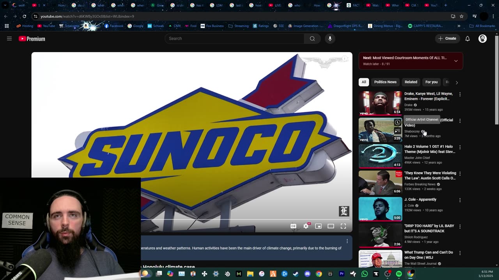499x280 pixels.
Task: Focus the YouTube search box
Action: 235,38
